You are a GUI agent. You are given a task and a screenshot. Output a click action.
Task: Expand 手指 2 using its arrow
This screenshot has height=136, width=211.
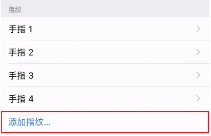pyautogui.click(x=198, y=52)
